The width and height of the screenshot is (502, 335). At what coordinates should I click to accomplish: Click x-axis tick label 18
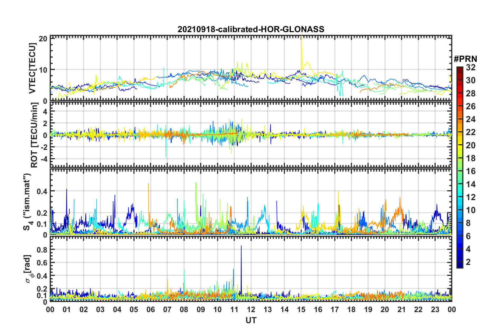(351, 309)
